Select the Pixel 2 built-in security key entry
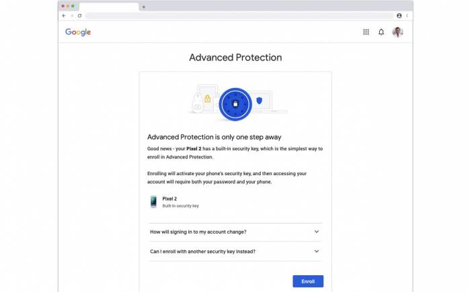Image resolution: width=468 pixels, height=292 pixels. [x=175, y=202]
